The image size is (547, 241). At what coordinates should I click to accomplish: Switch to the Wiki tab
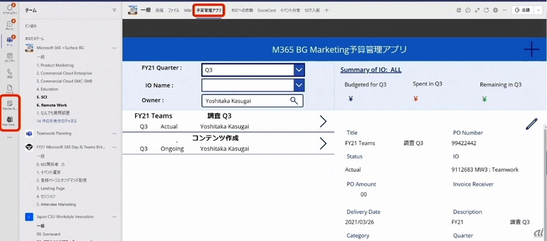click(x=187, y=10)
